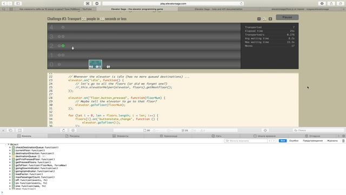Click code line elevator.goToFloor(floorNum)
This screenshot has width=346, height=195.
coord(100,105)
